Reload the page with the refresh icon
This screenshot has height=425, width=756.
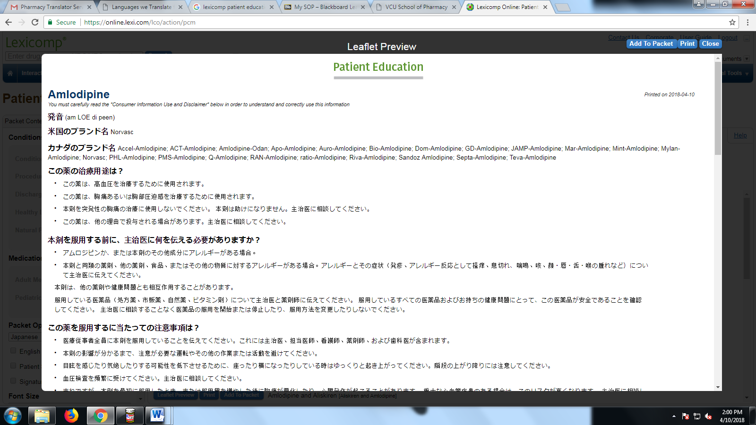pos(35,22)
